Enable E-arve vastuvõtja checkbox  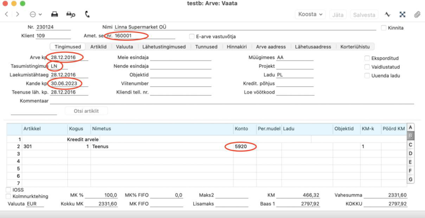192,36
